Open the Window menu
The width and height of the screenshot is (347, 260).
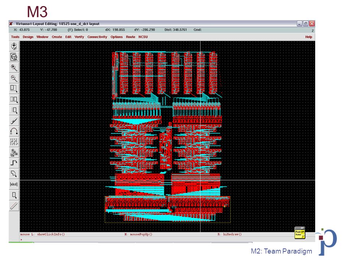pos(42,37)
